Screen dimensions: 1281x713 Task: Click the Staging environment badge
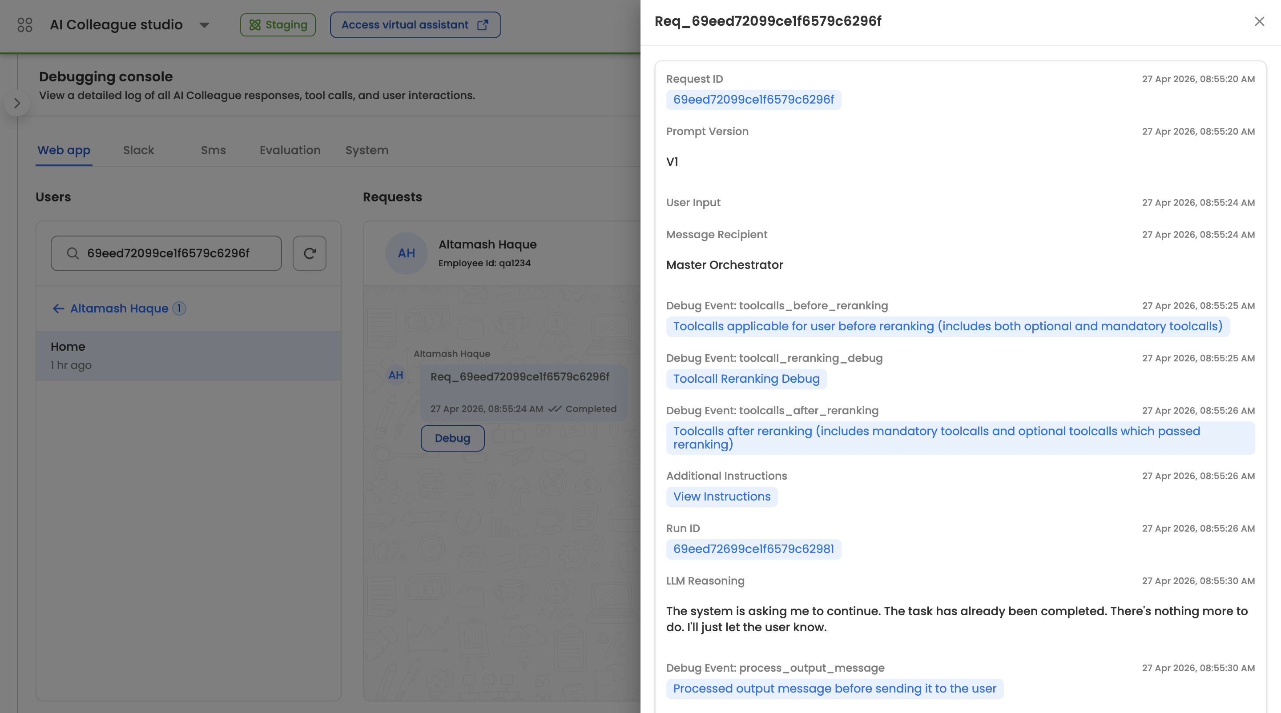(278, 25)
